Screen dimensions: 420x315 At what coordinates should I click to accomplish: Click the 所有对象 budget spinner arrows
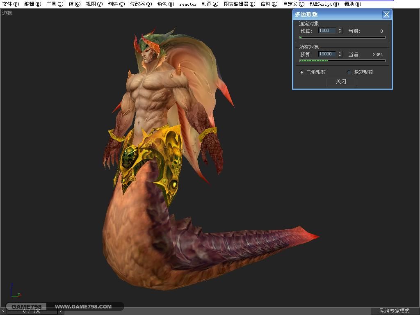click(340, 54)
